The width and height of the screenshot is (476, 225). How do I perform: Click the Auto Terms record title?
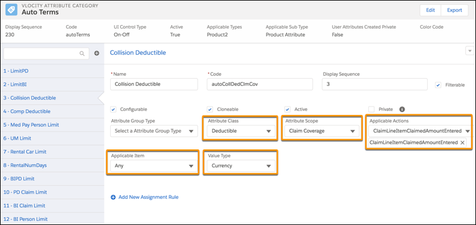(40, 12)
